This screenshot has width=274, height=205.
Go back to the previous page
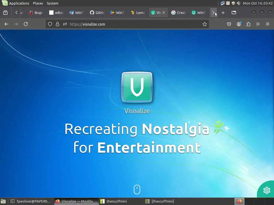[6, 24]
